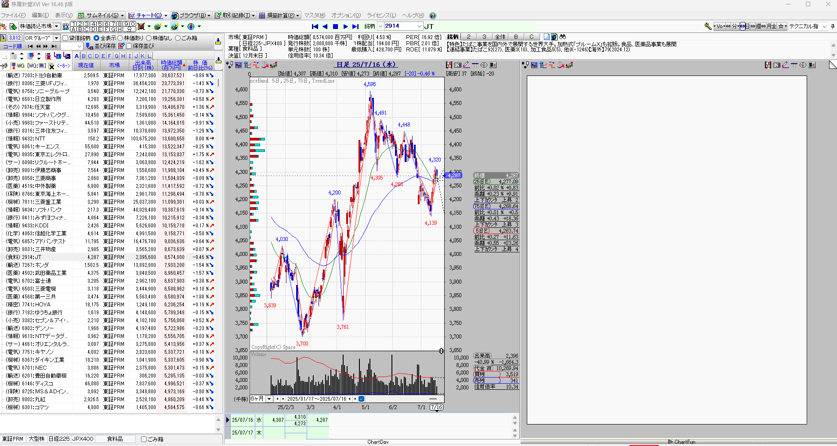Click the 出来高 column header
Image resolution: width=837 pixels, height=446 pixels.
coord(143,65)
